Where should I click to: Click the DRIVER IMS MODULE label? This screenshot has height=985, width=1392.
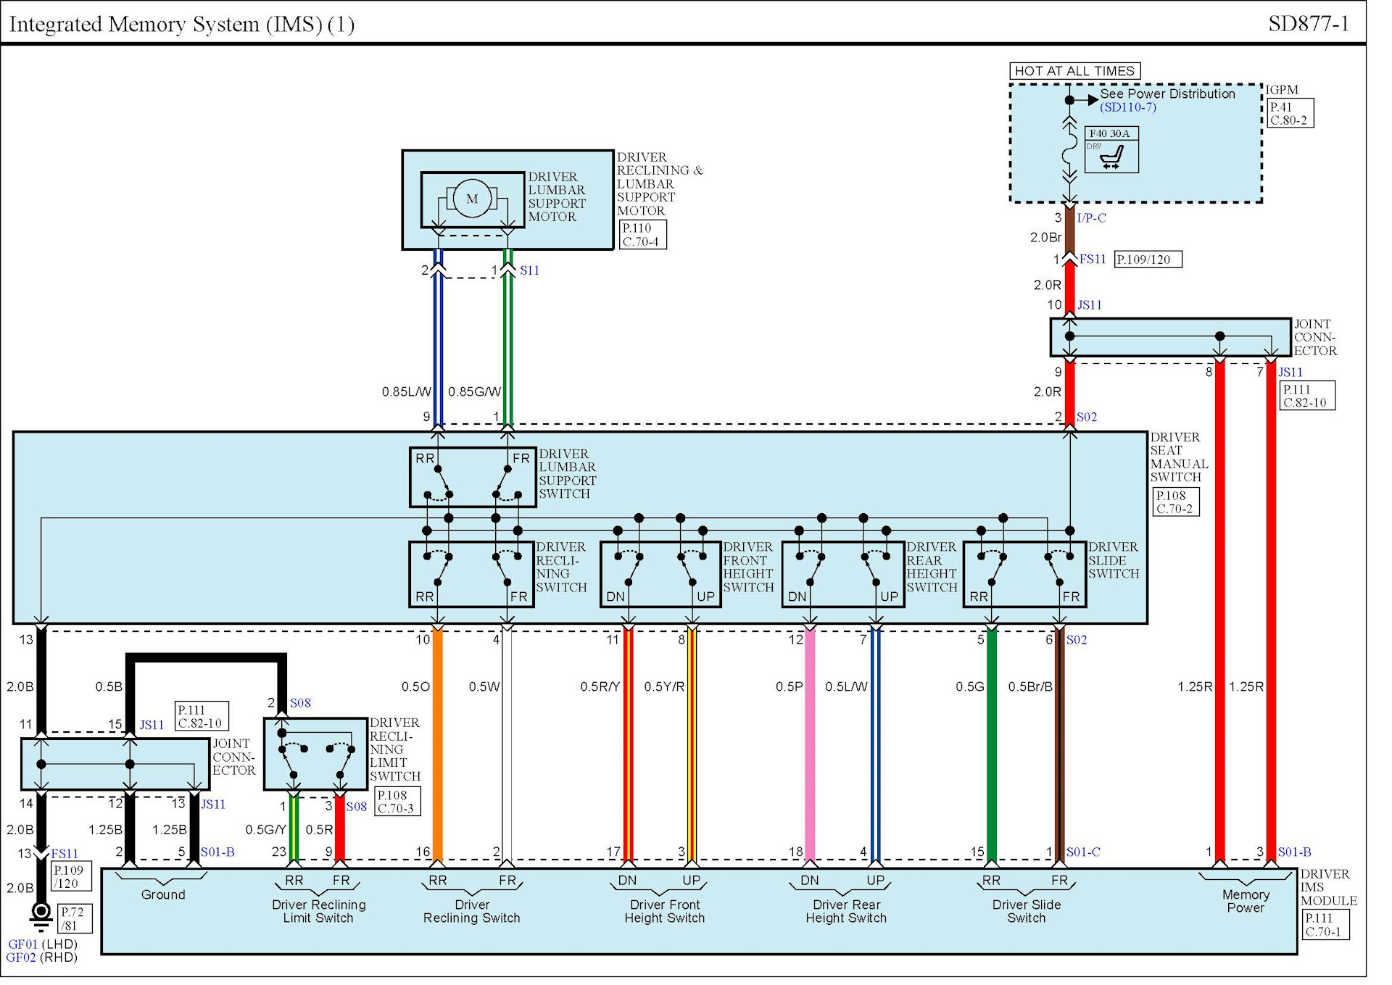click(x=1328, y=887)
